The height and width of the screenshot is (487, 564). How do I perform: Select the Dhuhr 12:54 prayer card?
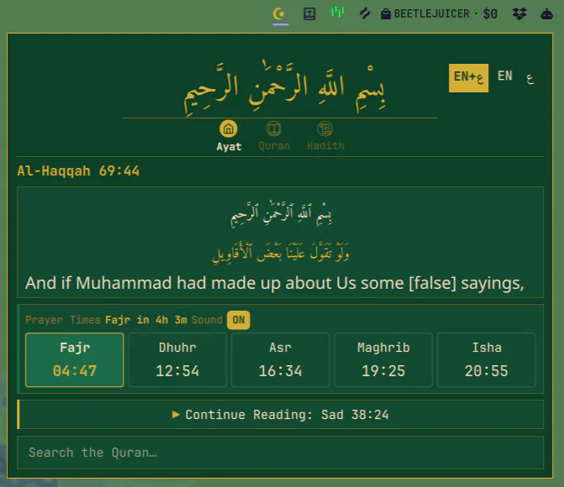coord(177,359)
